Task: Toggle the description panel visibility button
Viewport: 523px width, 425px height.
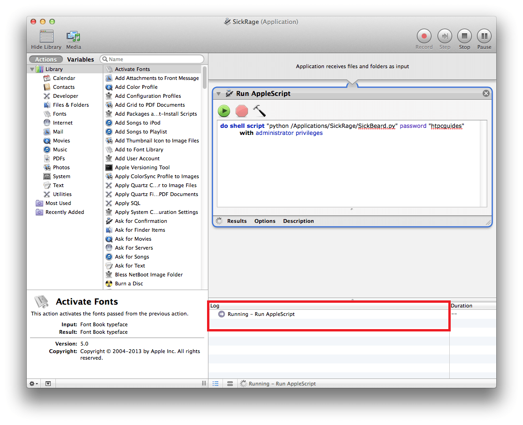Action: (48, 384)
